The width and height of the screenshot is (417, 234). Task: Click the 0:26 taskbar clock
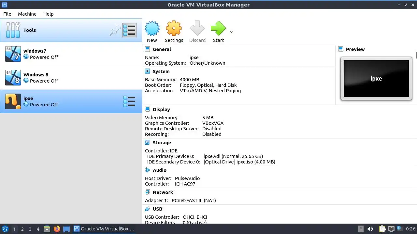point(410,229)
